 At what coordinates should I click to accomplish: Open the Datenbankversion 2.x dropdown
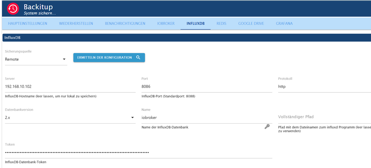tap(70, 117)
